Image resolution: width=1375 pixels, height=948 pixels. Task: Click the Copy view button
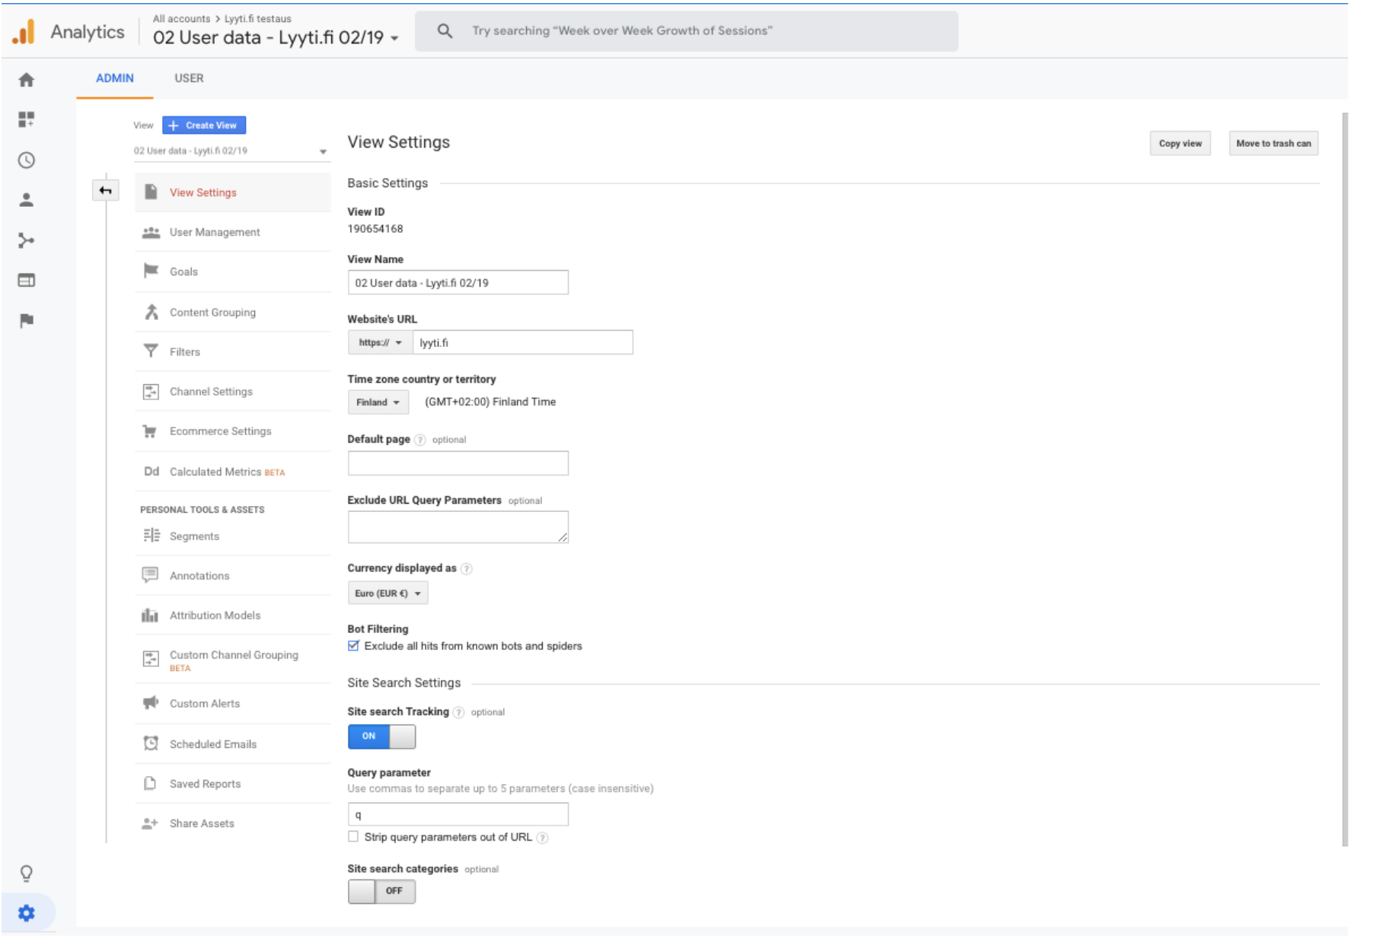[x=1179, y=144]
